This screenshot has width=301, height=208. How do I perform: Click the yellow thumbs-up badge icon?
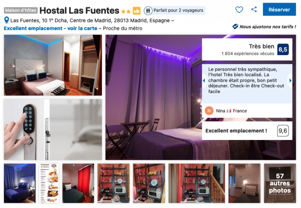(137, 11)
